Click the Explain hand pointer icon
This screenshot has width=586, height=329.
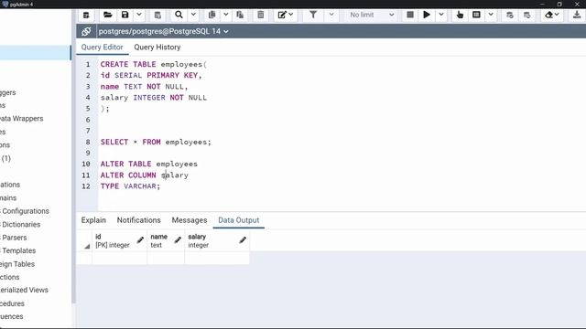pos(460,15)
